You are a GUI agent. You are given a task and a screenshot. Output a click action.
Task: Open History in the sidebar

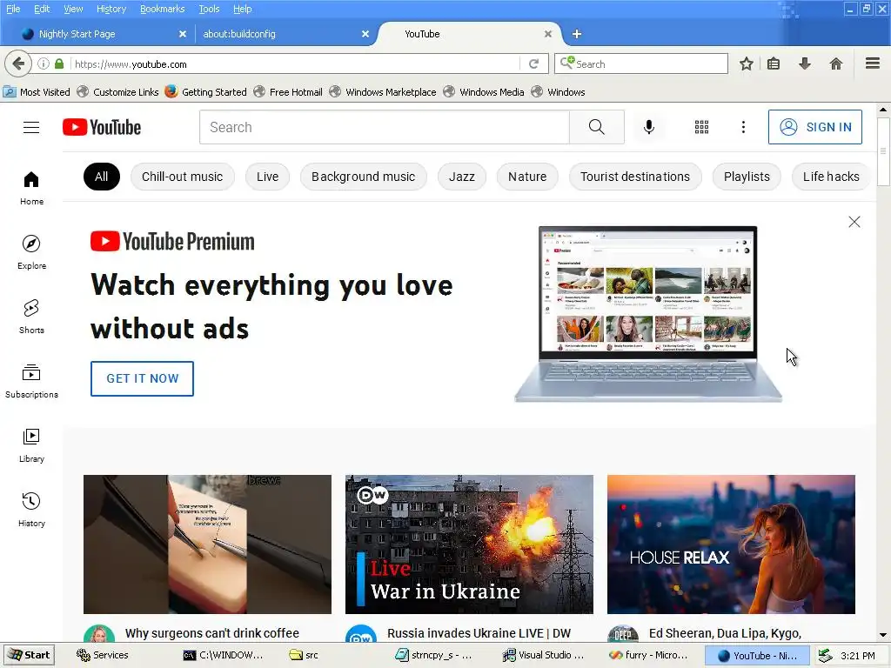31,510
